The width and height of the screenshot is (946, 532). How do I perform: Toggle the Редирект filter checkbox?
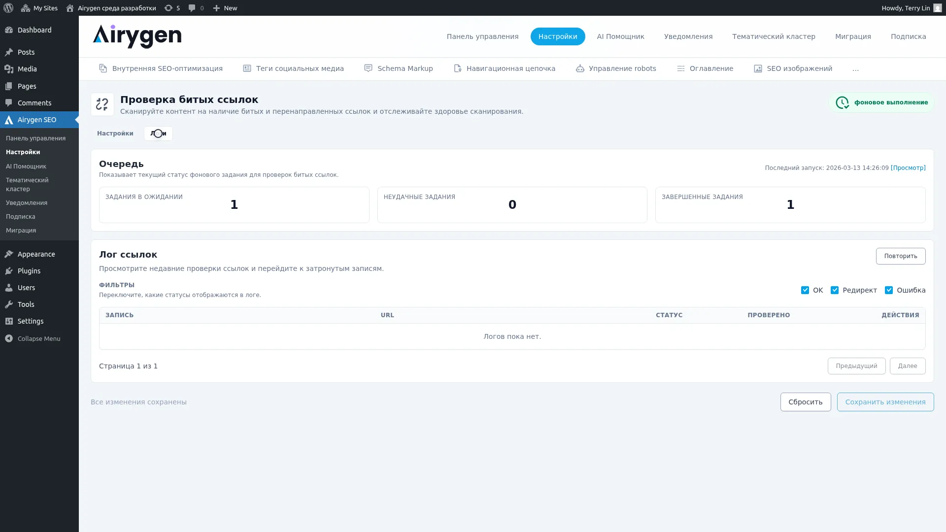coord(835,290)
